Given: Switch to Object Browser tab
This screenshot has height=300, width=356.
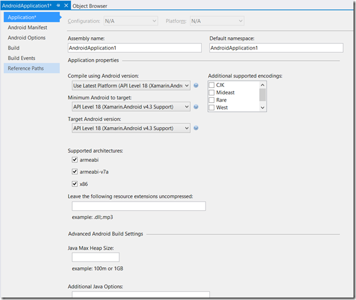Looking at the screenshot, I should click(x=89, y=6).
